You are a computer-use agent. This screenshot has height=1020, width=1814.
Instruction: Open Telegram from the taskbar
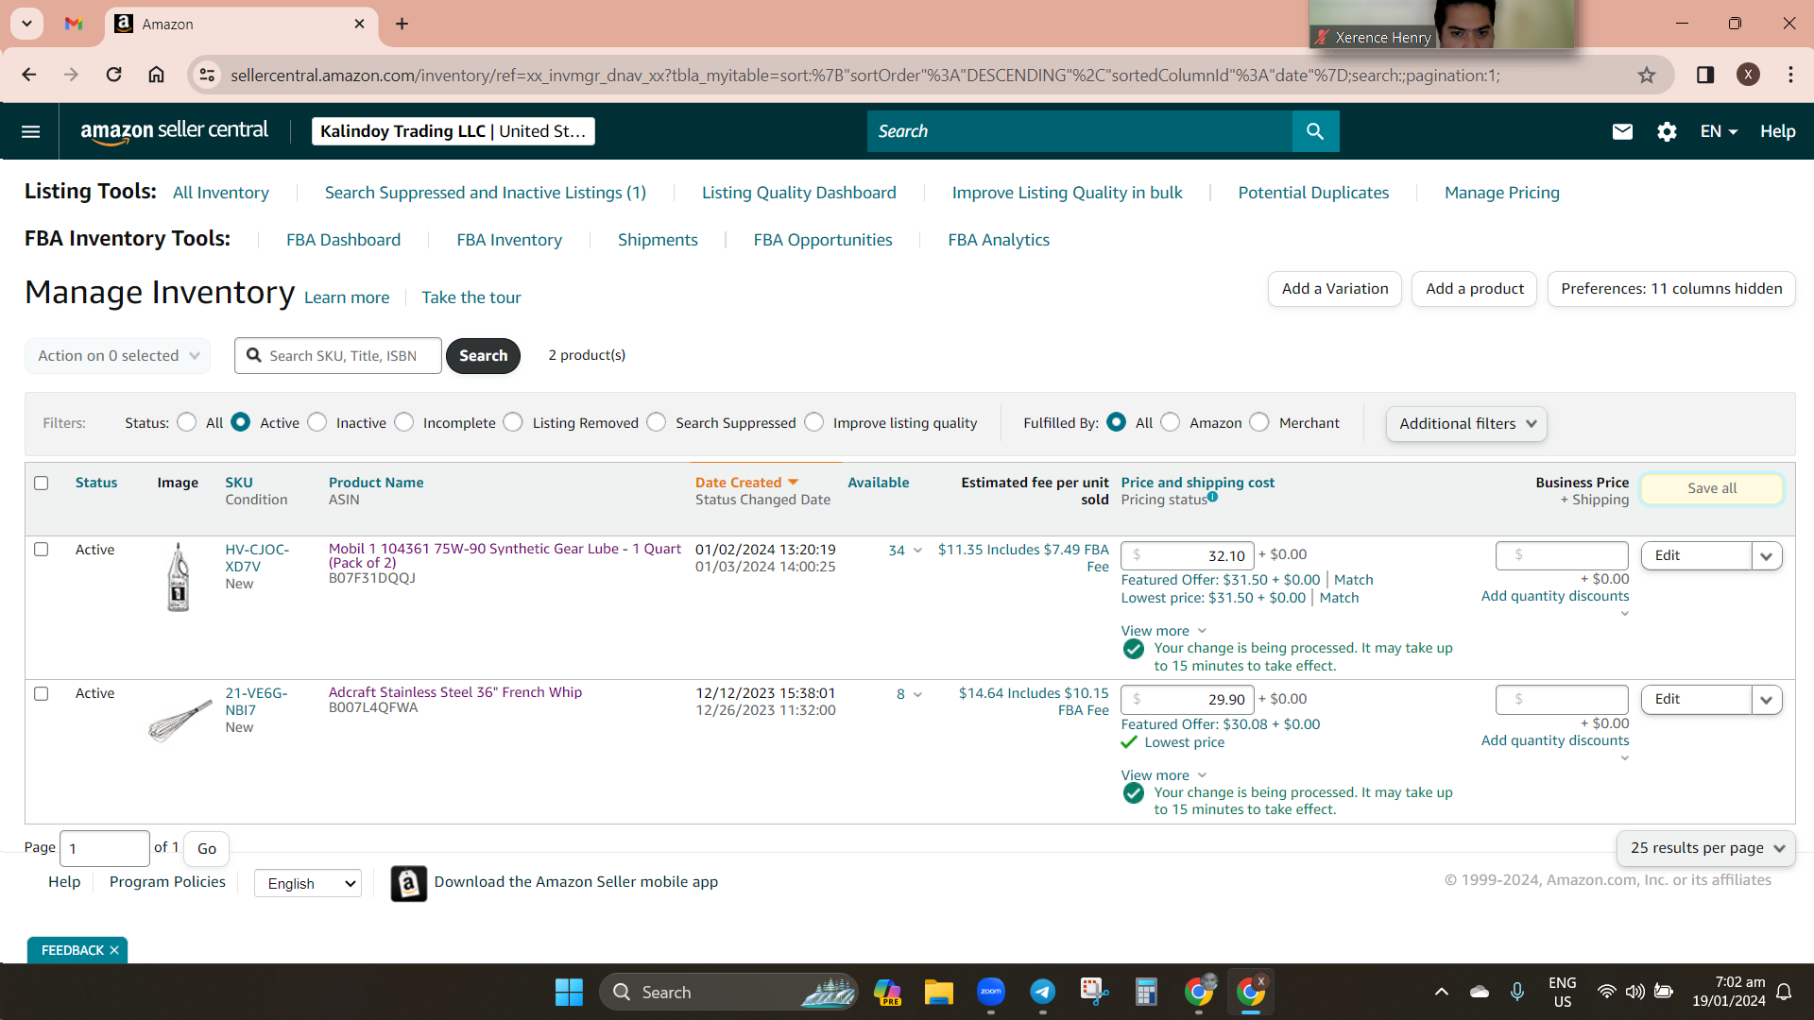pyautogui.click(x=1042, y=992)
